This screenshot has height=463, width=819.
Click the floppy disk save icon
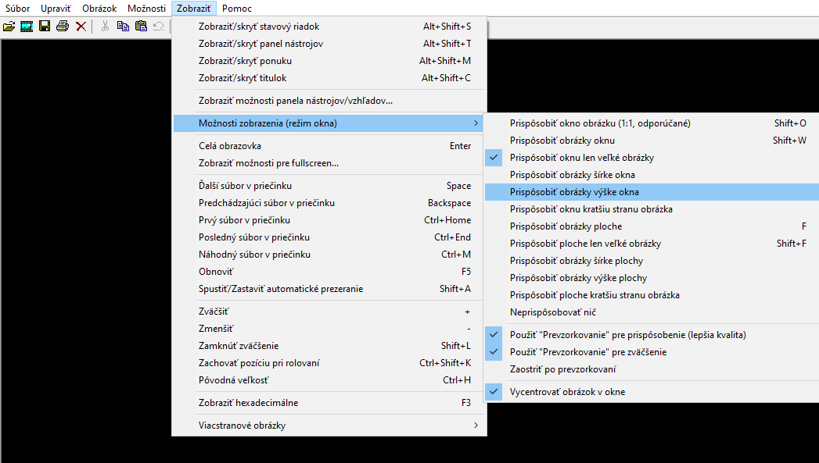[x=45, y=27]
